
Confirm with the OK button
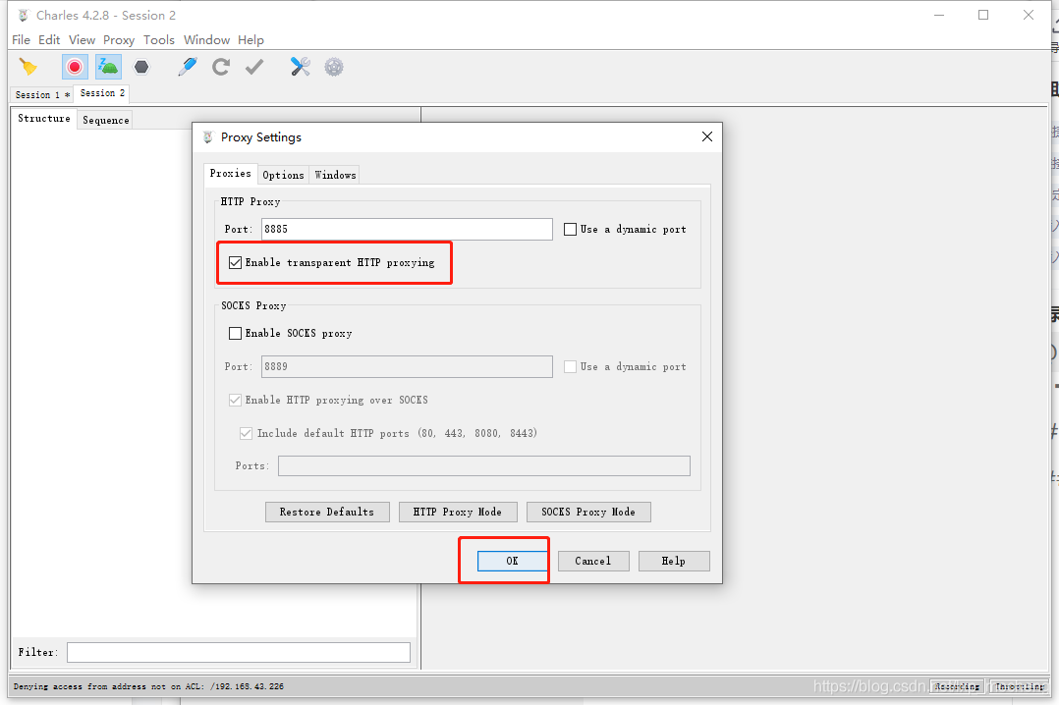[512, 562]
